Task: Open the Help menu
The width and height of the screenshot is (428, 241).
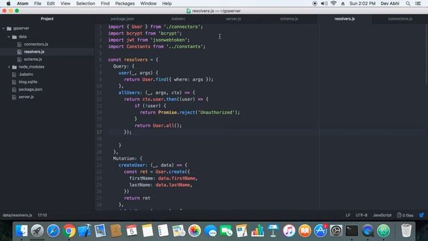Action: pos(167,3)
